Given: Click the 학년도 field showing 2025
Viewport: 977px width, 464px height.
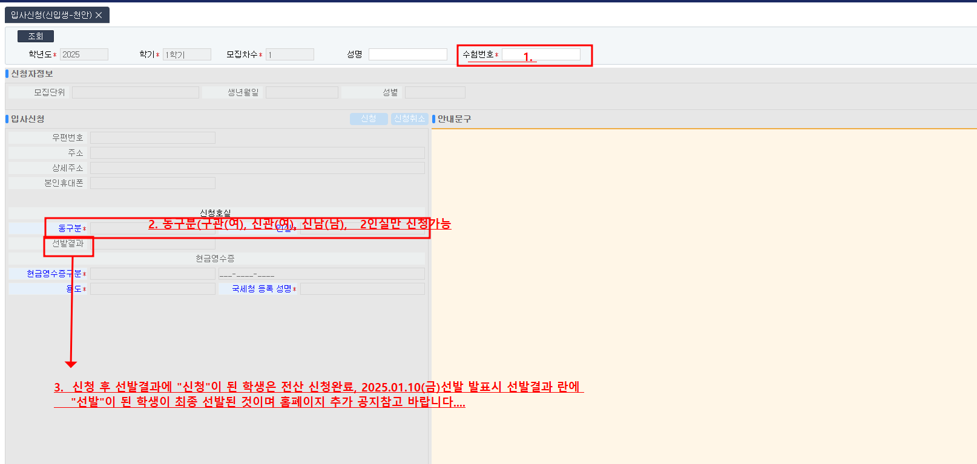Looking at the screenshot, I should point(84,54).
